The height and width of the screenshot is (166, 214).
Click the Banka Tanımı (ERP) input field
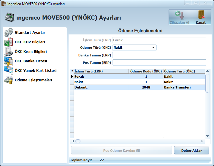click(x=159, y=55)
